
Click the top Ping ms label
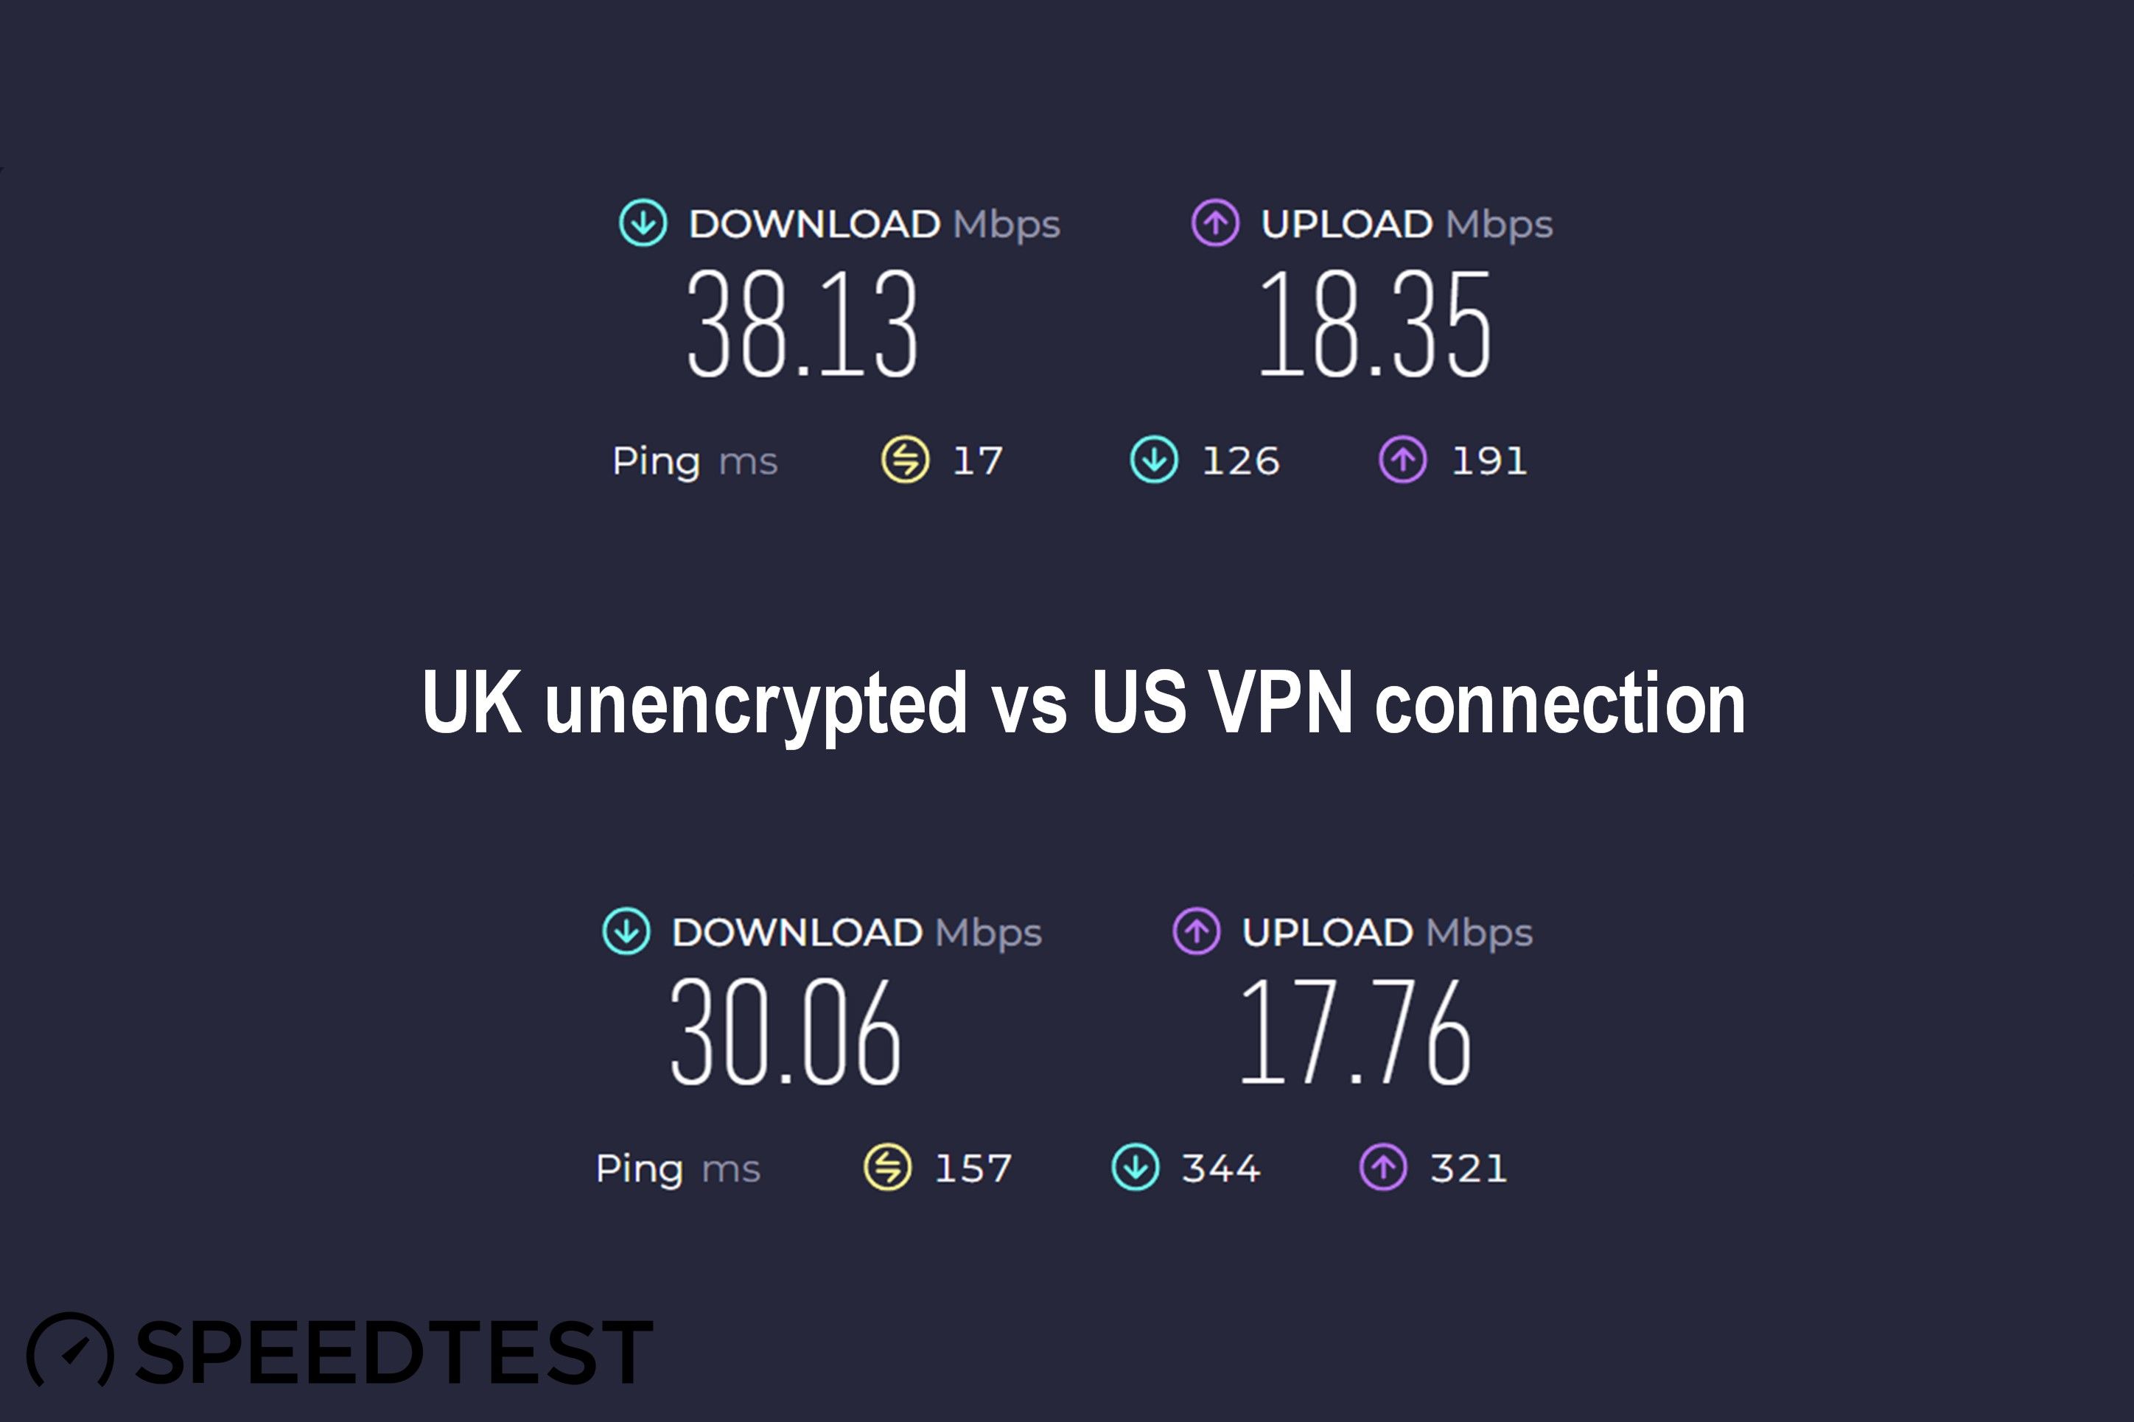click(x=695, y=462)
